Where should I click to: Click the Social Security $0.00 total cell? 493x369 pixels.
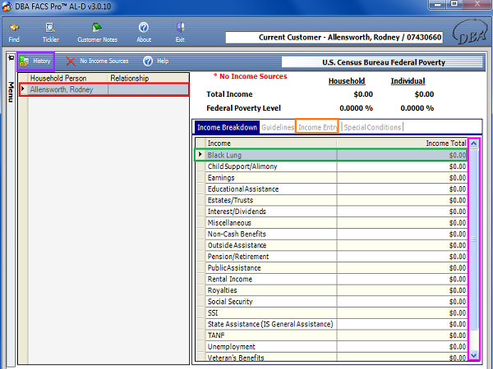point(402,302)
